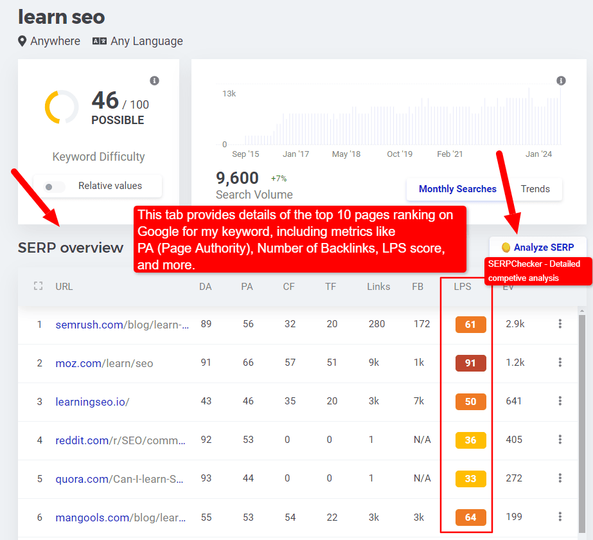Click the LPS badge 36 for reddit.com
This screenshot has width=593, height=540.
[470, 440]
